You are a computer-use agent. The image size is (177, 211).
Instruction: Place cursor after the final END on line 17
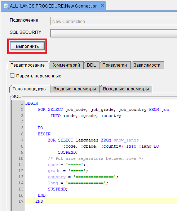[x=43, y=201]
